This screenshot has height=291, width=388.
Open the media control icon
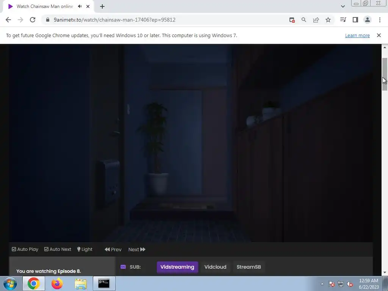pyautogui.click(x=343, y=20)
